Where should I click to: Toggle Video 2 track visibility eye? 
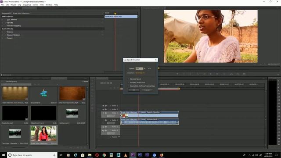103,109
